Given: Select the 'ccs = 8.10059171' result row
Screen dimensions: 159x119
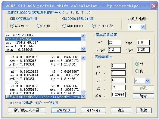Looking at the screenshot, I should point(43,90).
